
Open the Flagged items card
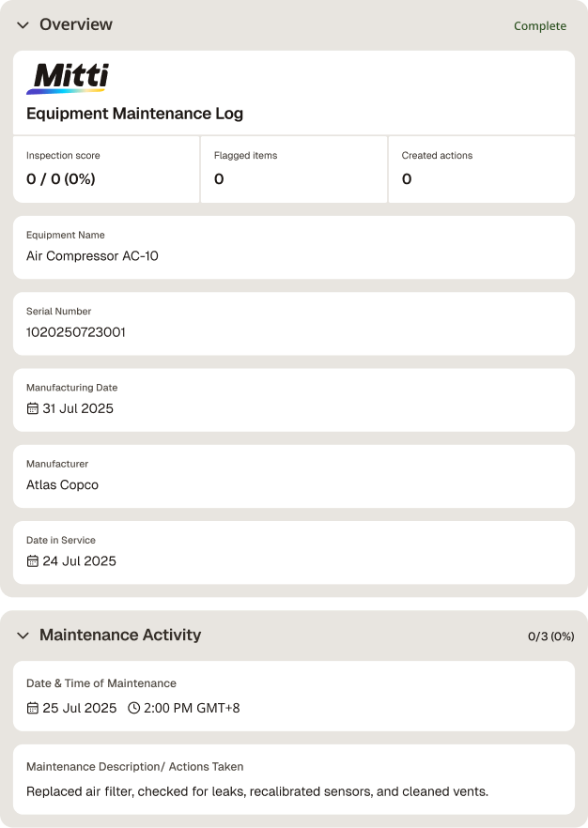[x=294, y=170]
